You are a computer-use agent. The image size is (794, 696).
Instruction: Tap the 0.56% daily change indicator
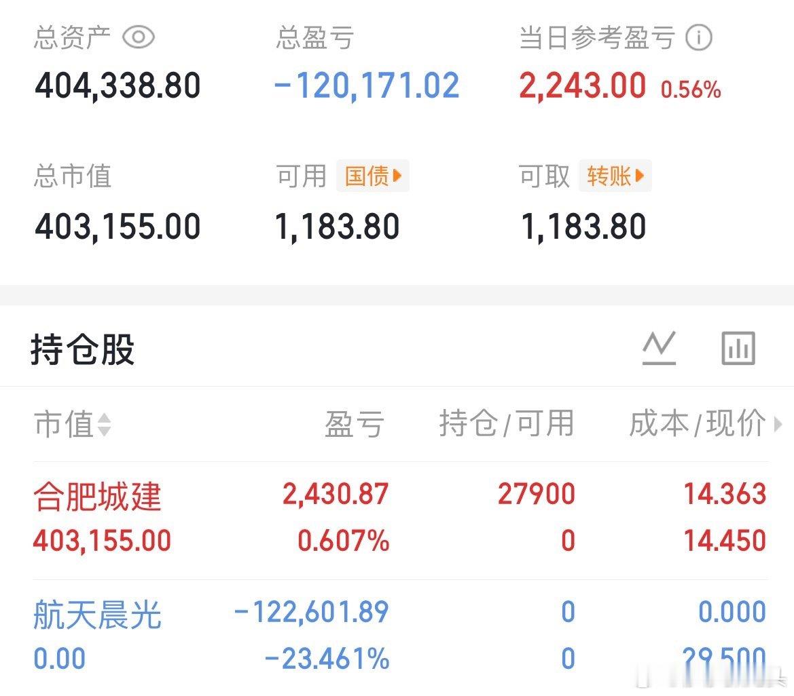pos(691,89)
